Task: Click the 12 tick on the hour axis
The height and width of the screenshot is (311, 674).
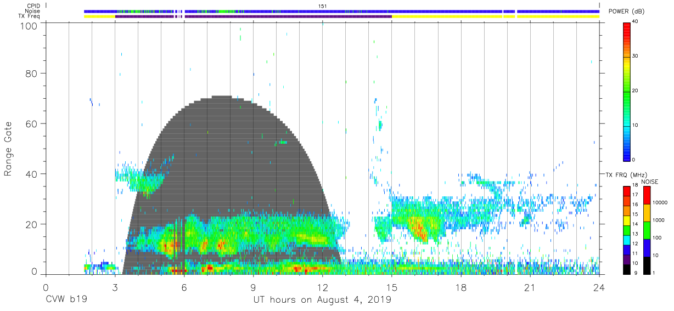Action: 322,287
